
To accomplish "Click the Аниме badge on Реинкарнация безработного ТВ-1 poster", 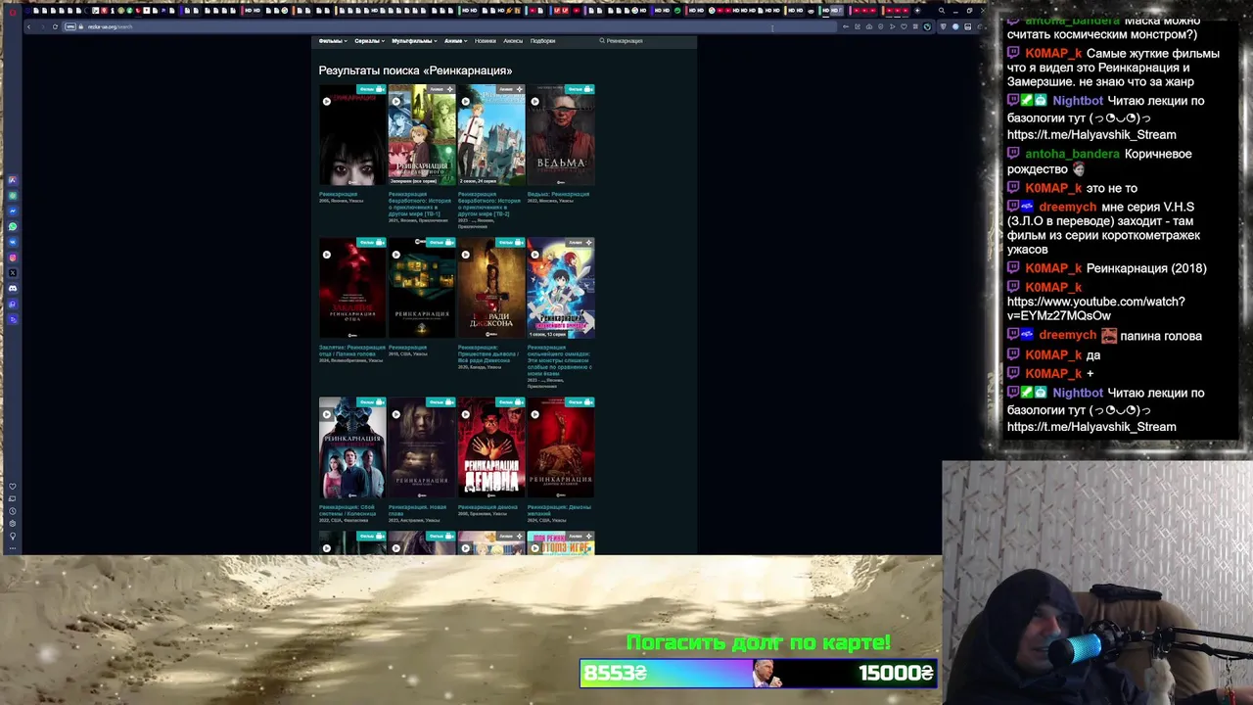I will click(x=441, y=89).
